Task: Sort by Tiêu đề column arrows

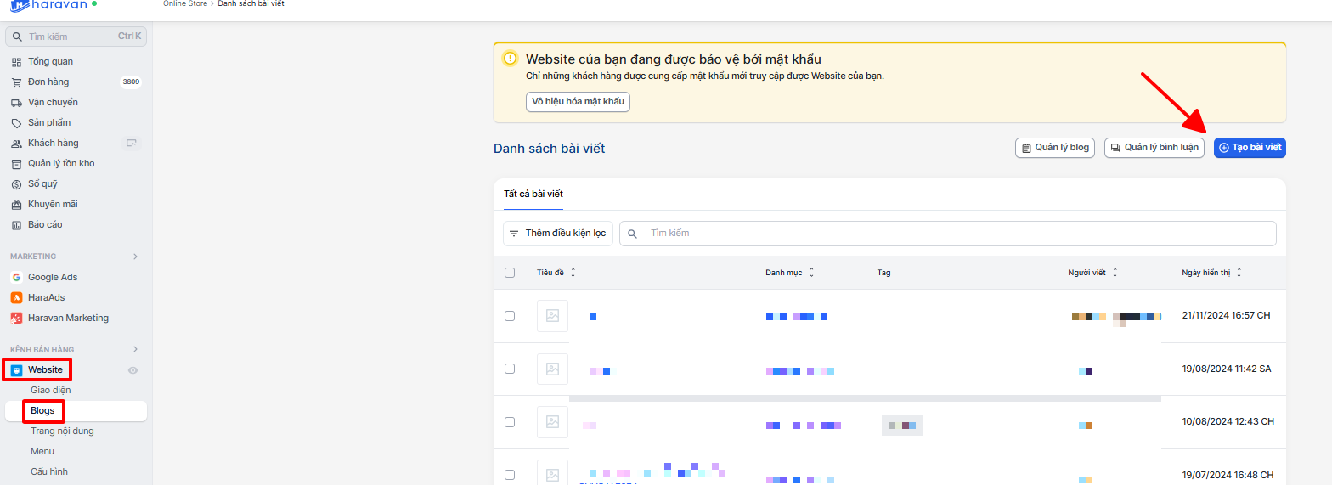Action: tap(573, 273)
